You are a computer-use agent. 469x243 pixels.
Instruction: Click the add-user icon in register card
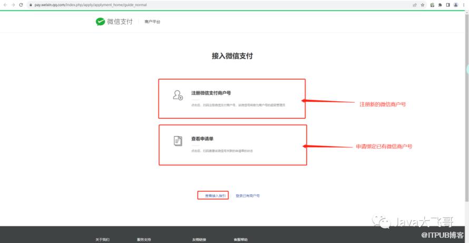[178, 95]
